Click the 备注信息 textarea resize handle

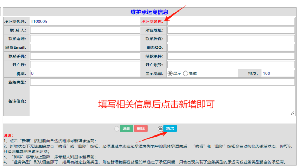(x=292, y=113)
